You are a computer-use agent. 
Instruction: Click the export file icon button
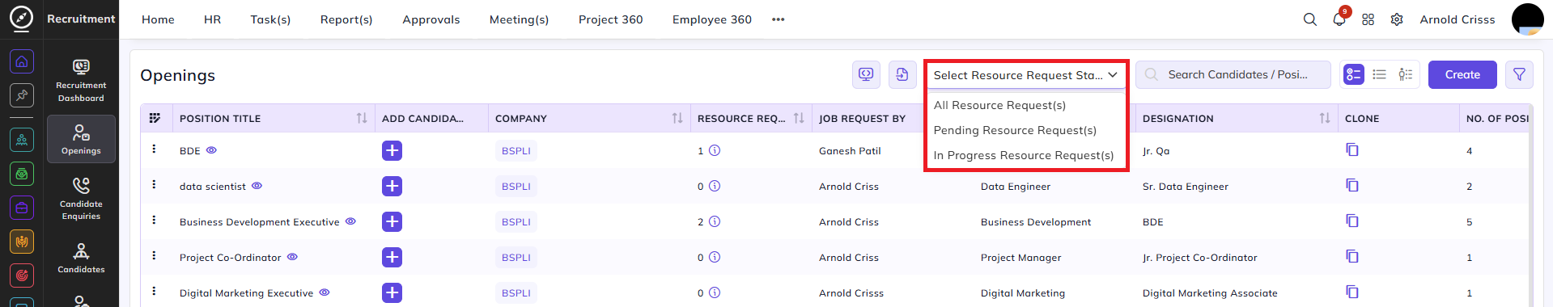point(902,74)
